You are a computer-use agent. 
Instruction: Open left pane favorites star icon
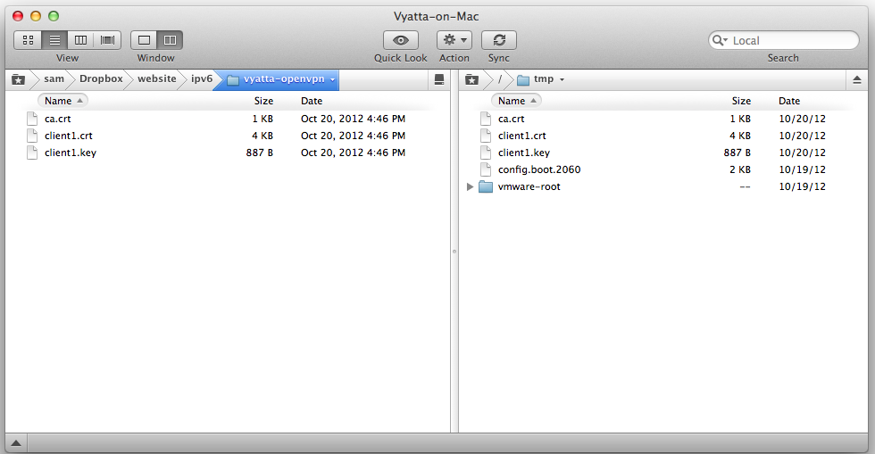tap(19, 79)
